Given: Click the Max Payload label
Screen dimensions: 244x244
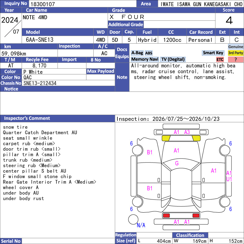Looking at the screenshot, I should point(101,71).
